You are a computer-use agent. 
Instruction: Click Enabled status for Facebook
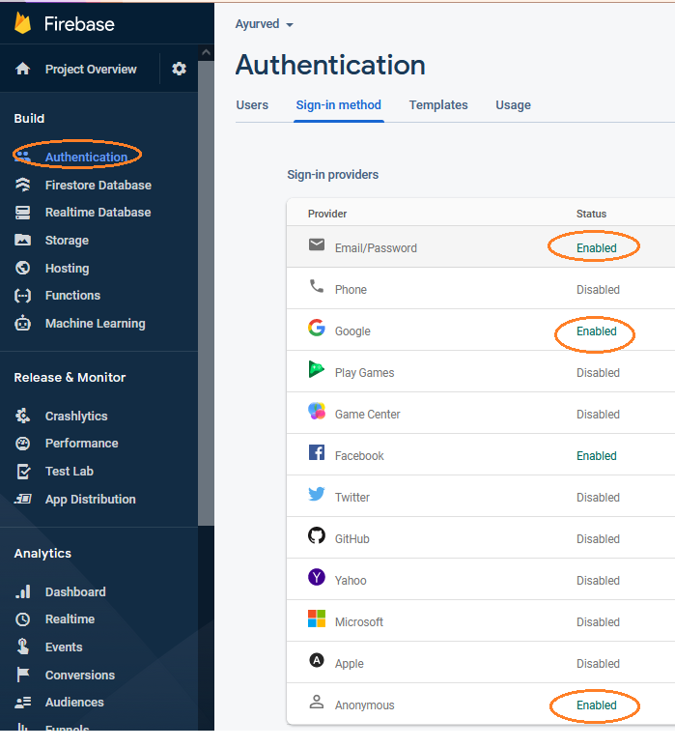597,455
